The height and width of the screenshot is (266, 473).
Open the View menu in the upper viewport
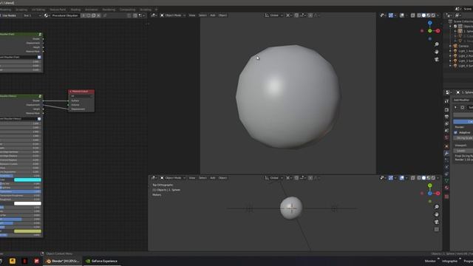click(192, 16)
